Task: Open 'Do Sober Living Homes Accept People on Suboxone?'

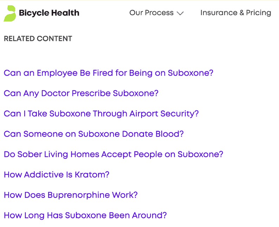Action: pyautogui.click(x=113, y=154)
